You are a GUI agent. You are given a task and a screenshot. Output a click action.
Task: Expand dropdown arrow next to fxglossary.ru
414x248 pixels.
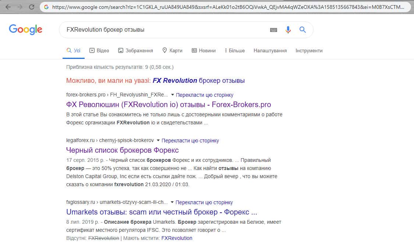[172, 202]
